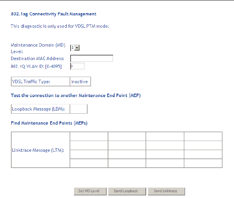Focus the 802.1Q VLAN ID input
The height and width of the screenshot is (198, 234).
pyautogui.click(x=77, y=66)
